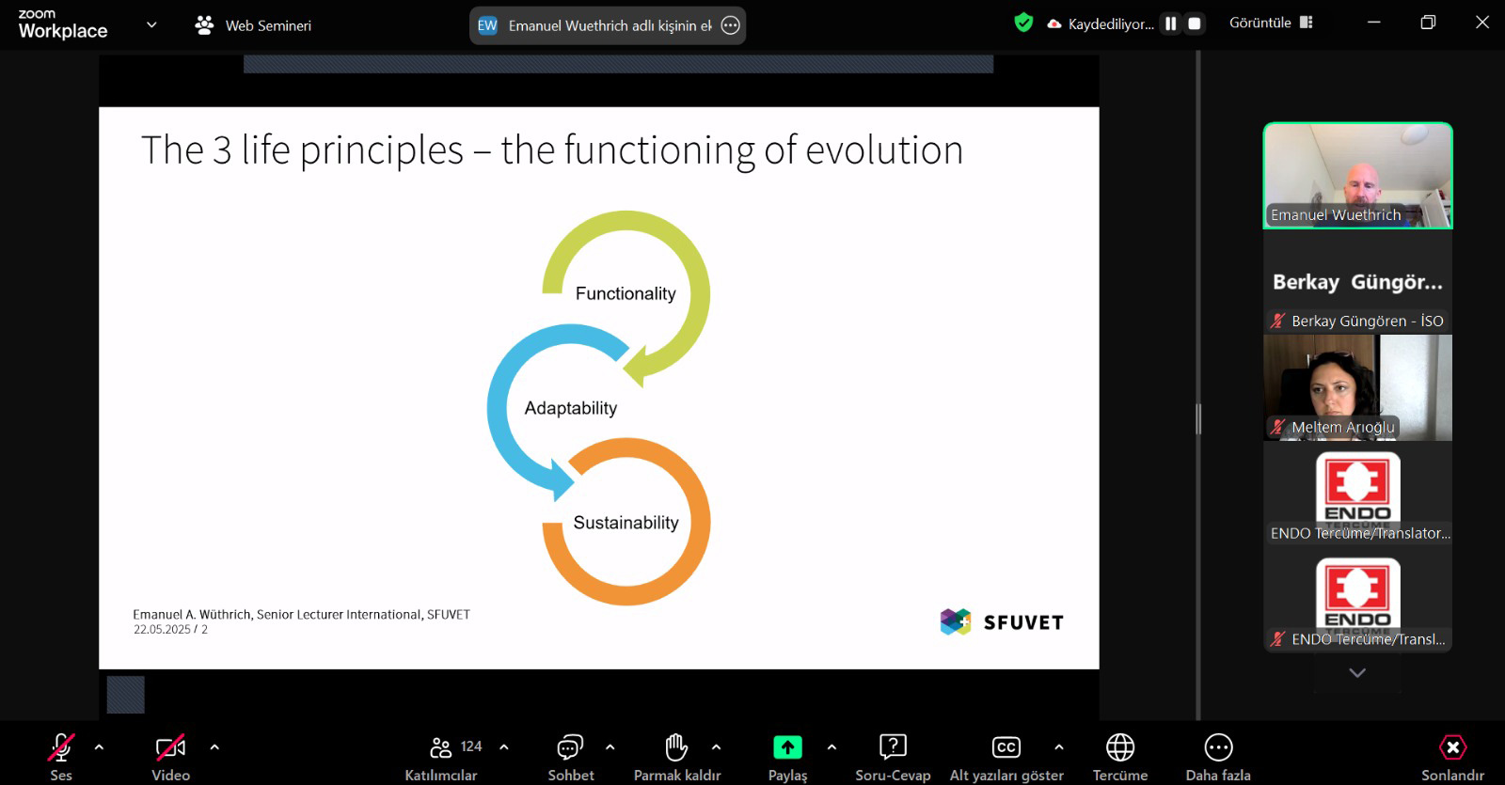Select Meltem Arıoğlu video thumbnail
1505x785 pixels.
[x=1357, y=387]
